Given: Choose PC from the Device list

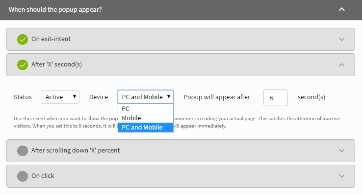Looking at the screenshot, I should point(146,109).
